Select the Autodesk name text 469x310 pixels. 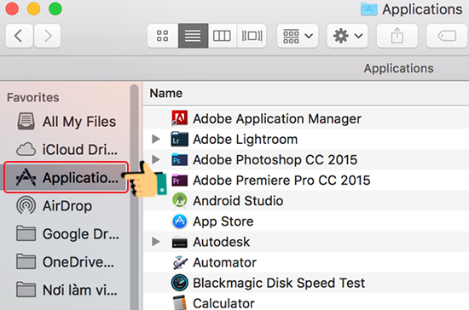pos(222,242)
